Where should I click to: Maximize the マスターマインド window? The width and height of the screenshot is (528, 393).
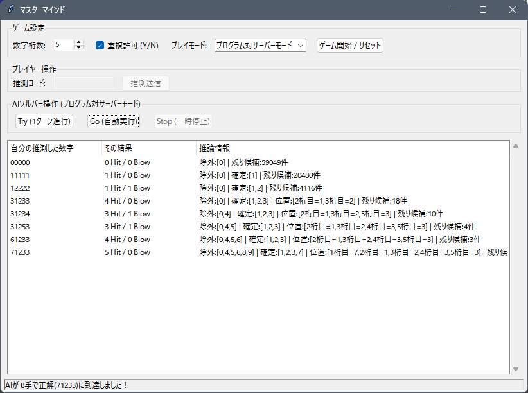[483, 10]
